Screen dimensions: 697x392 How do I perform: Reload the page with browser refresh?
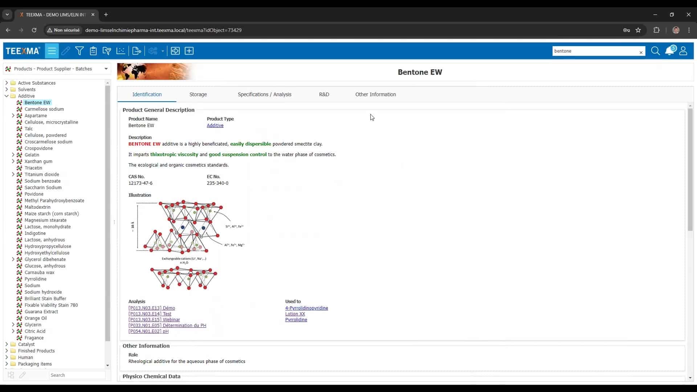click(x=34, y=30)
